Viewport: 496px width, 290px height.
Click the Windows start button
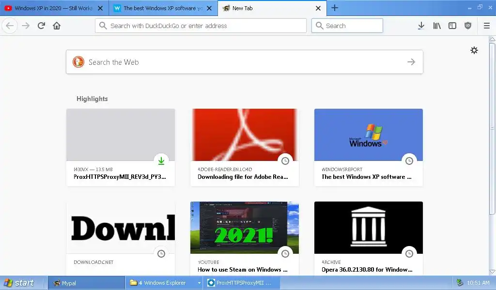click(x=19, y=283)
